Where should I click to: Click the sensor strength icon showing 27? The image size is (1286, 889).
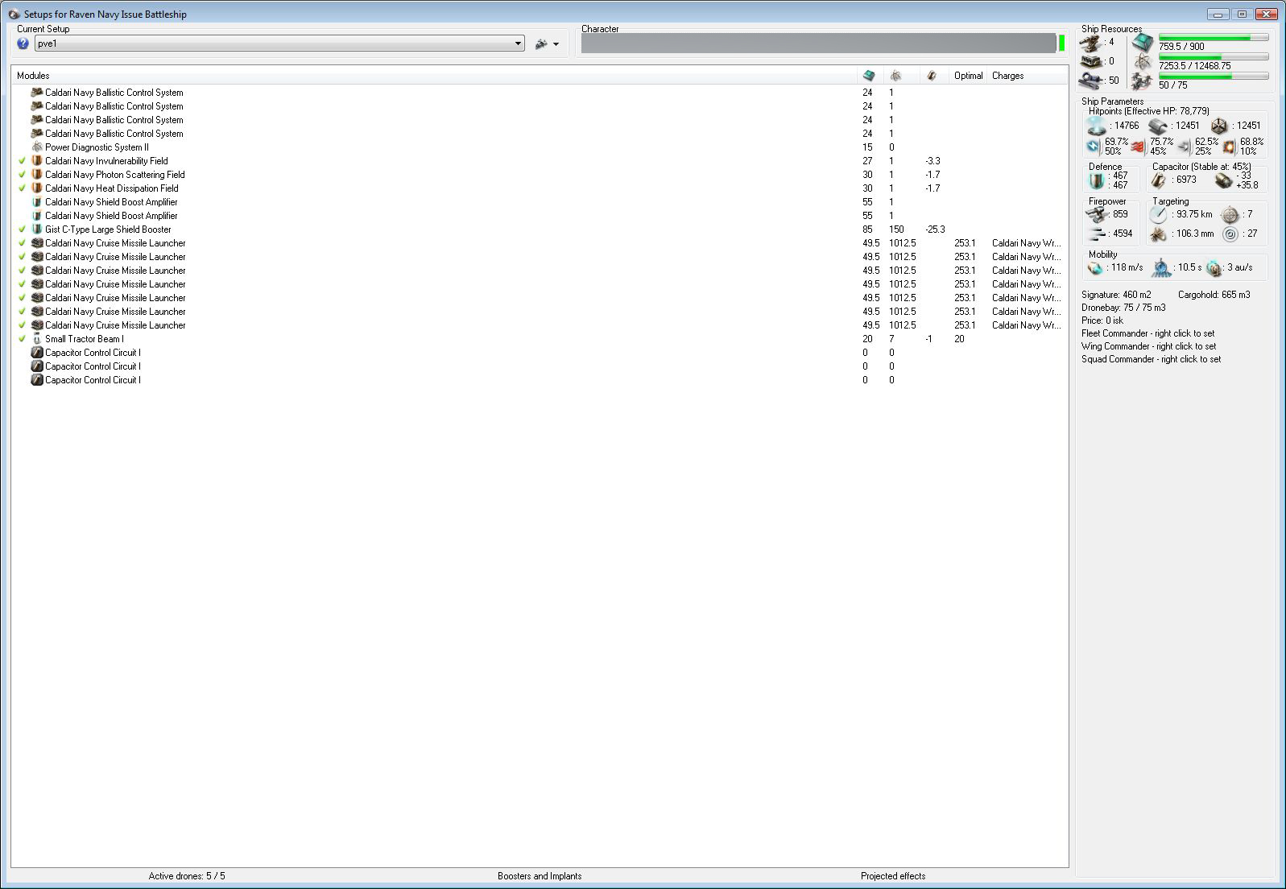point(1230,234)
